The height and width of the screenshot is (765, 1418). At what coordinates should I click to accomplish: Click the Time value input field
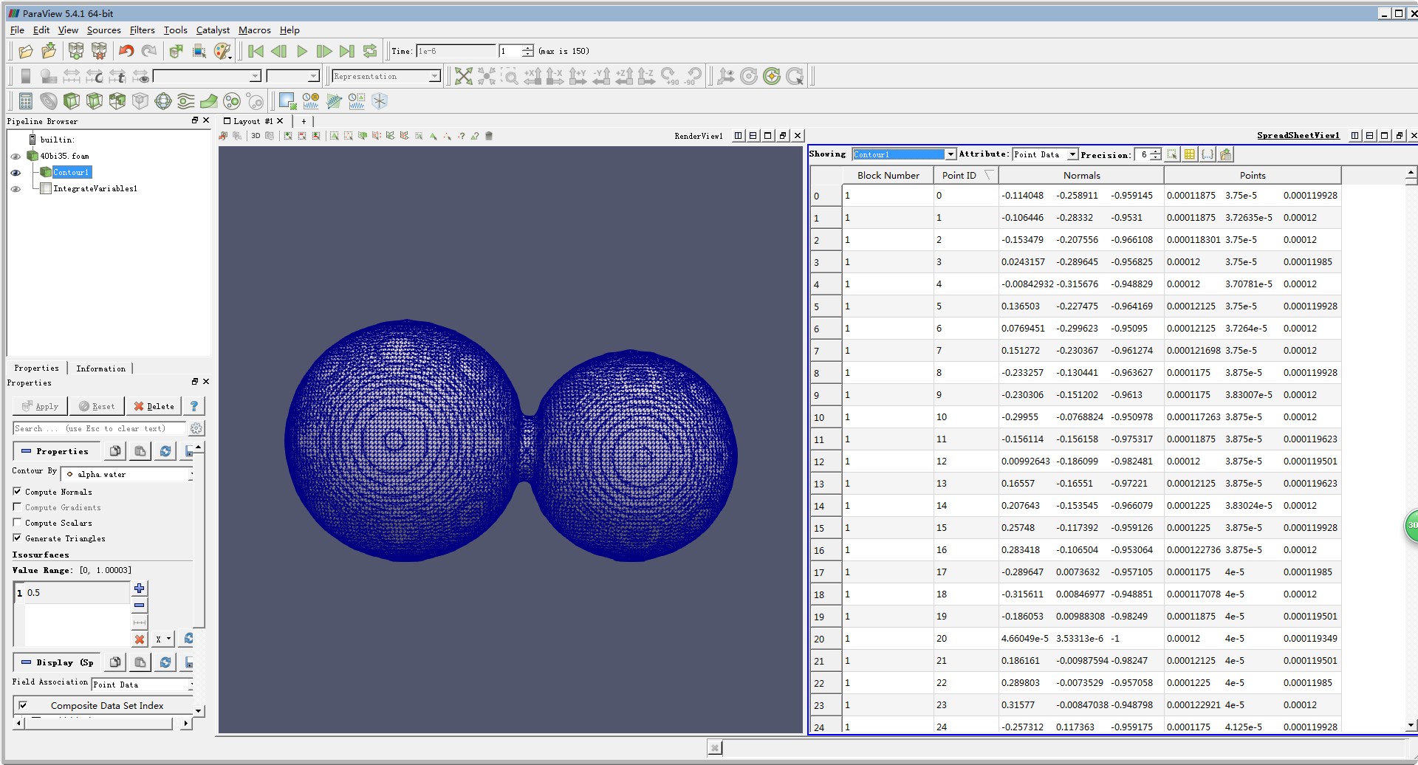tap(455, 51)
